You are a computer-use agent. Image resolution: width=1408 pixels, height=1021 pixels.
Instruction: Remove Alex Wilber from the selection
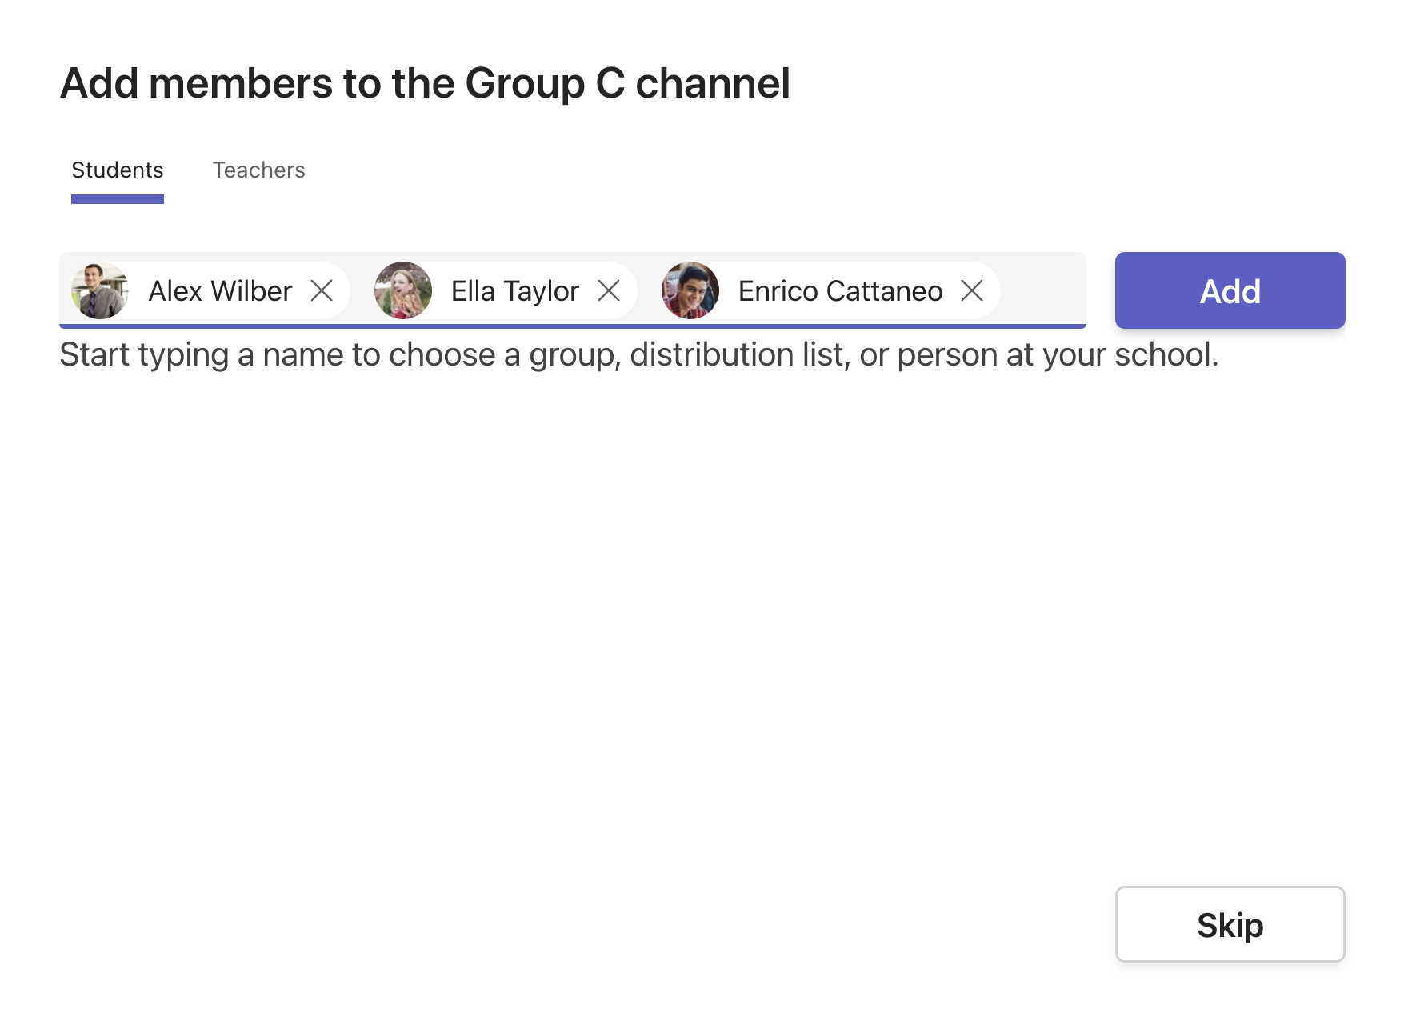[x=322, y=290]
